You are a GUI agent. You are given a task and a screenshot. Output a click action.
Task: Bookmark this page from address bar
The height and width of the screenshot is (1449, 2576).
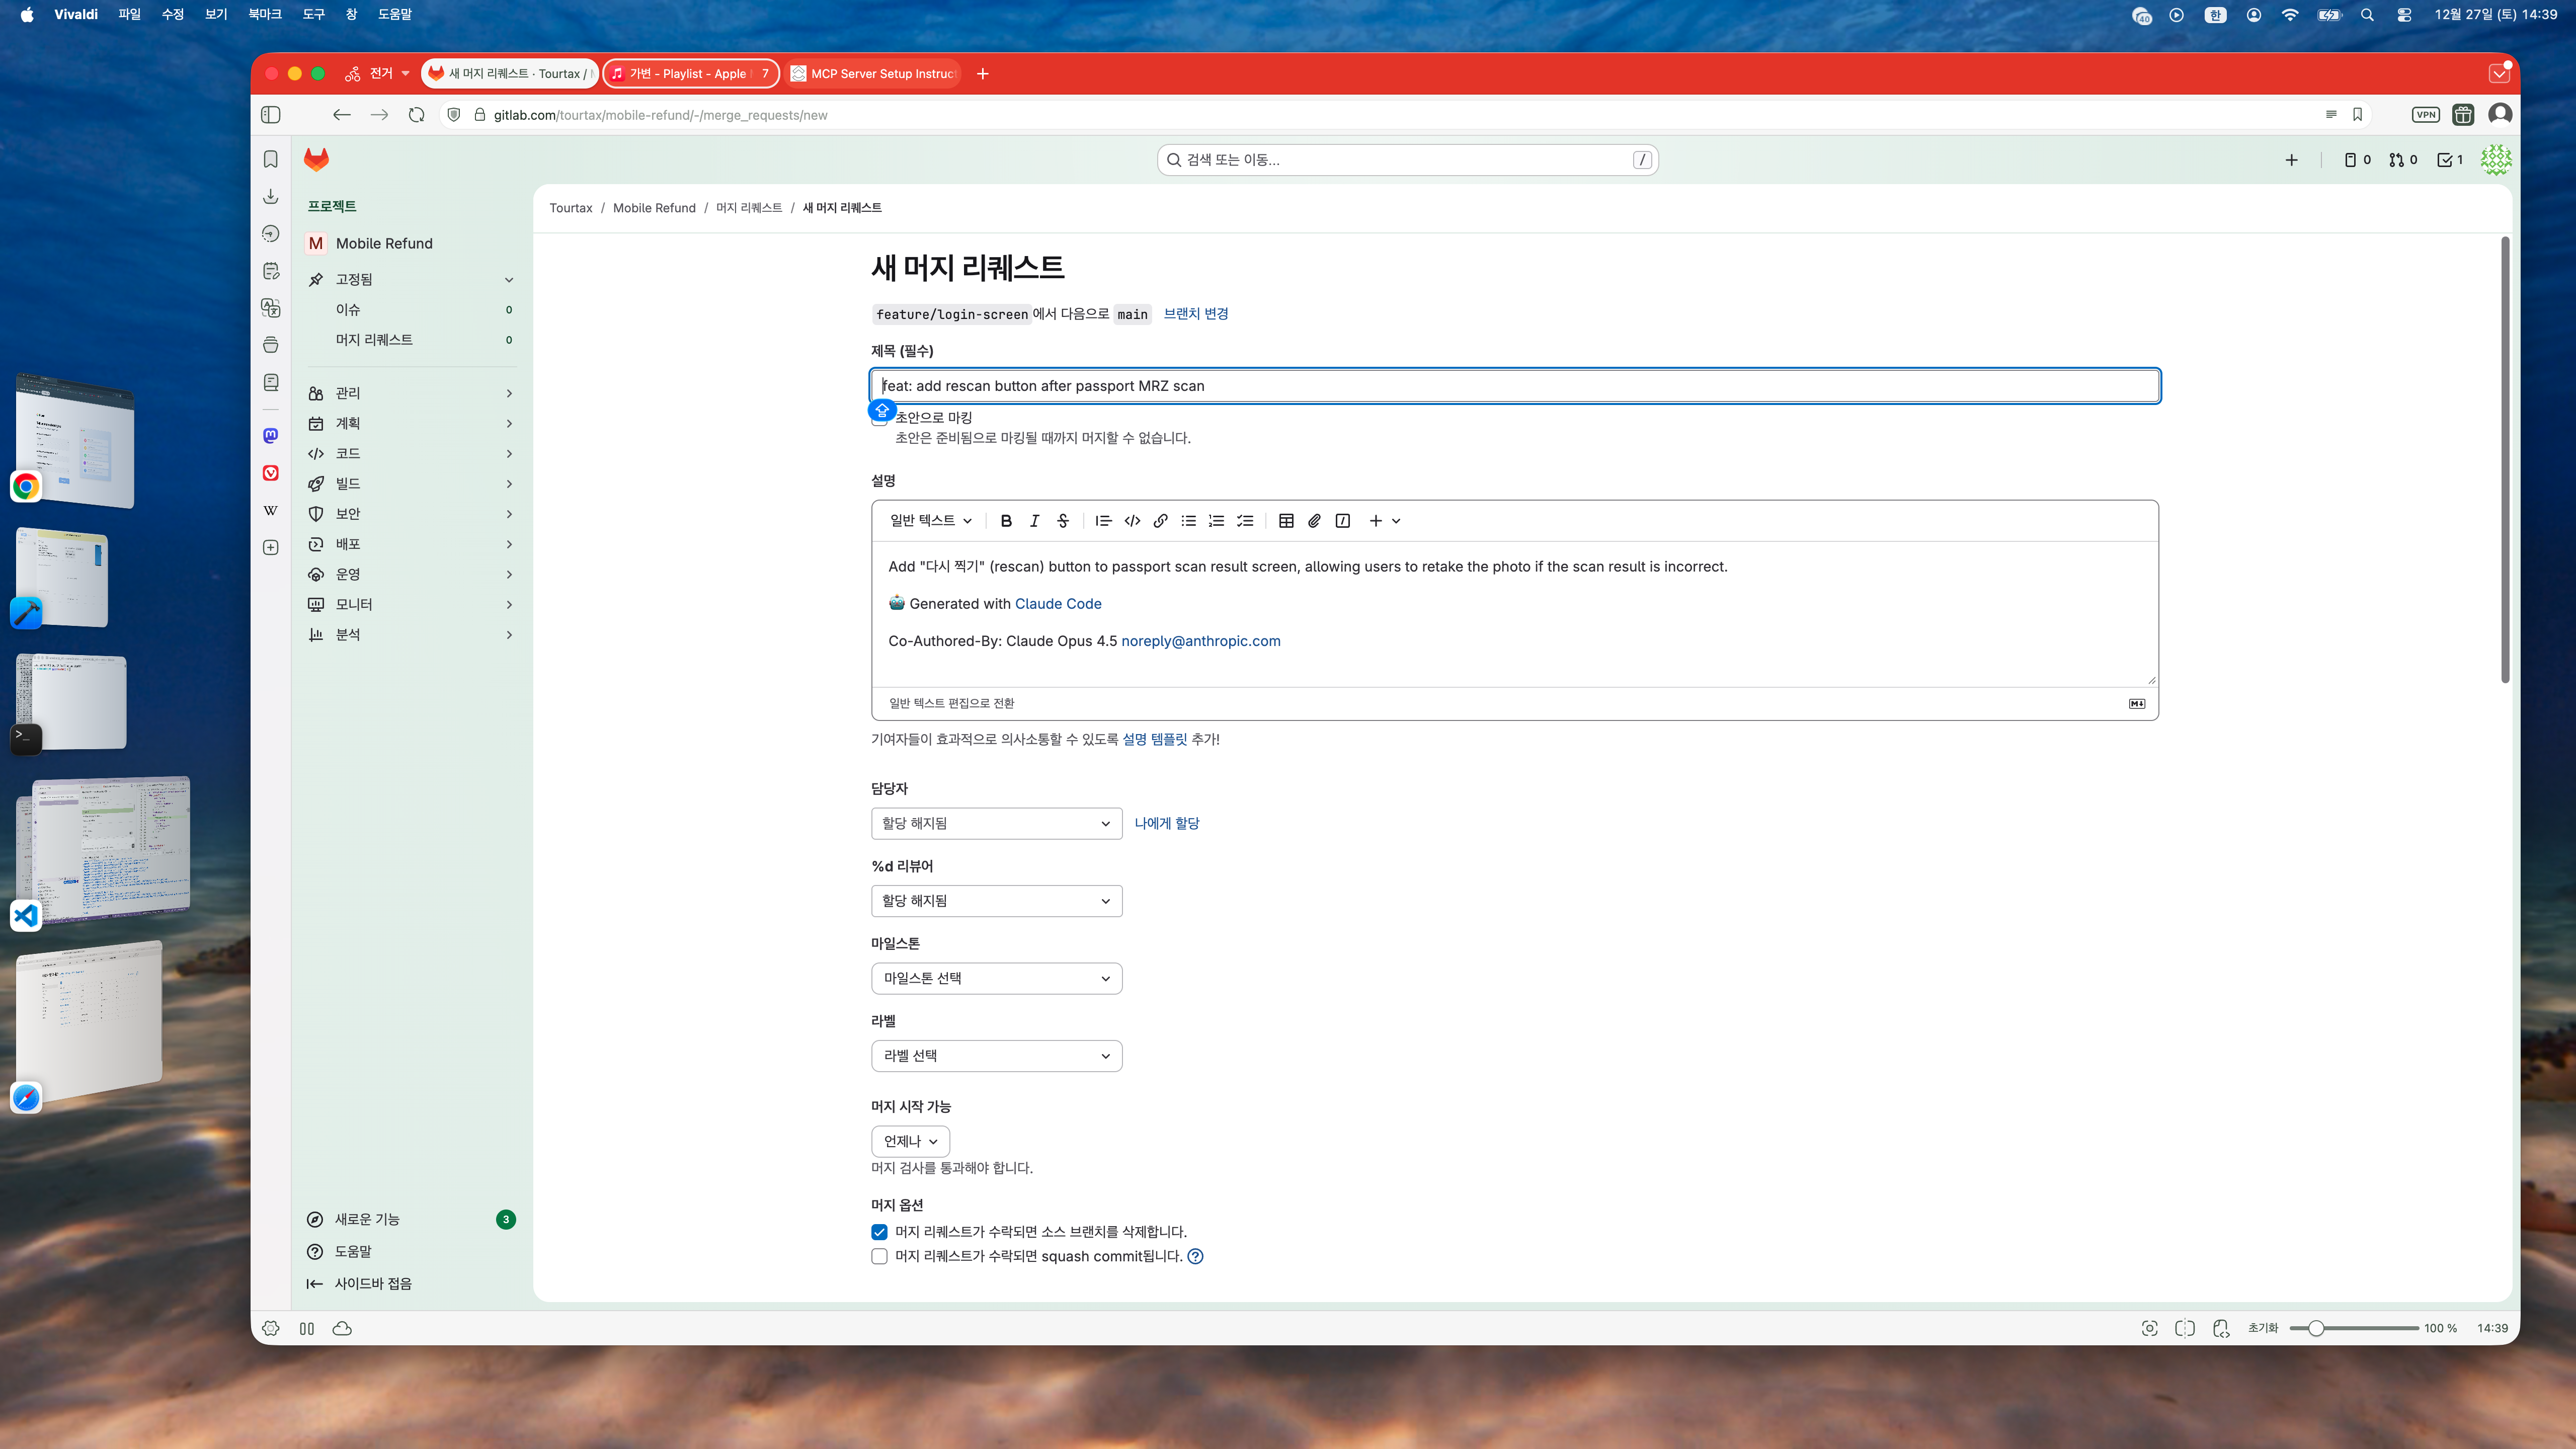(2357, 115)
